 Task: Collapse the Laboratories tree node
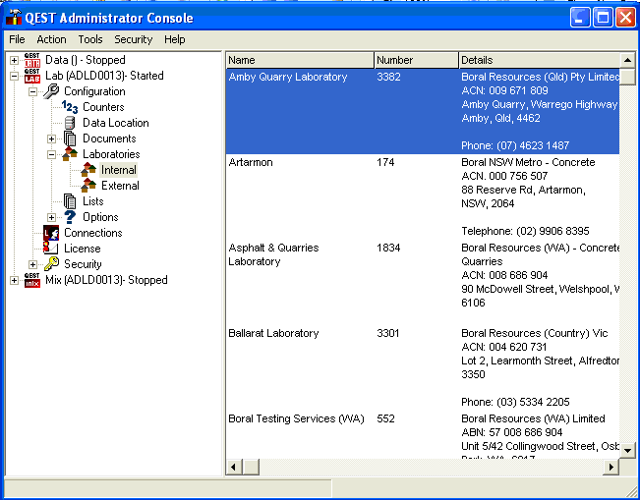pyautogui.click(x=51, y=154)
